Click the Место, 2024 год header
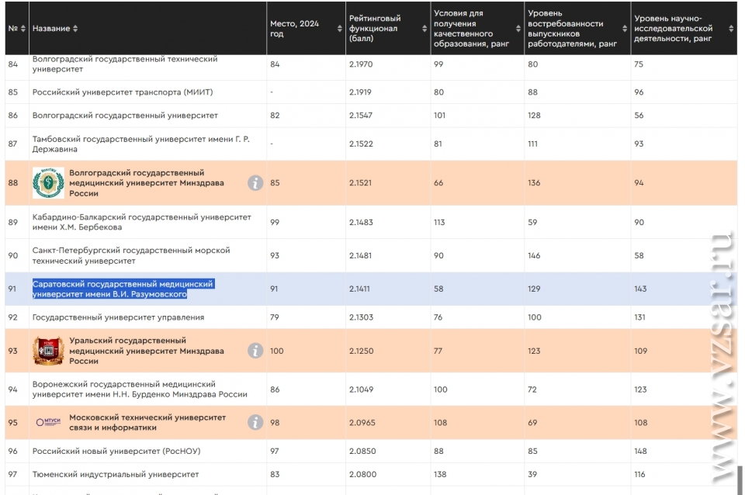 [x=295, y=29]
